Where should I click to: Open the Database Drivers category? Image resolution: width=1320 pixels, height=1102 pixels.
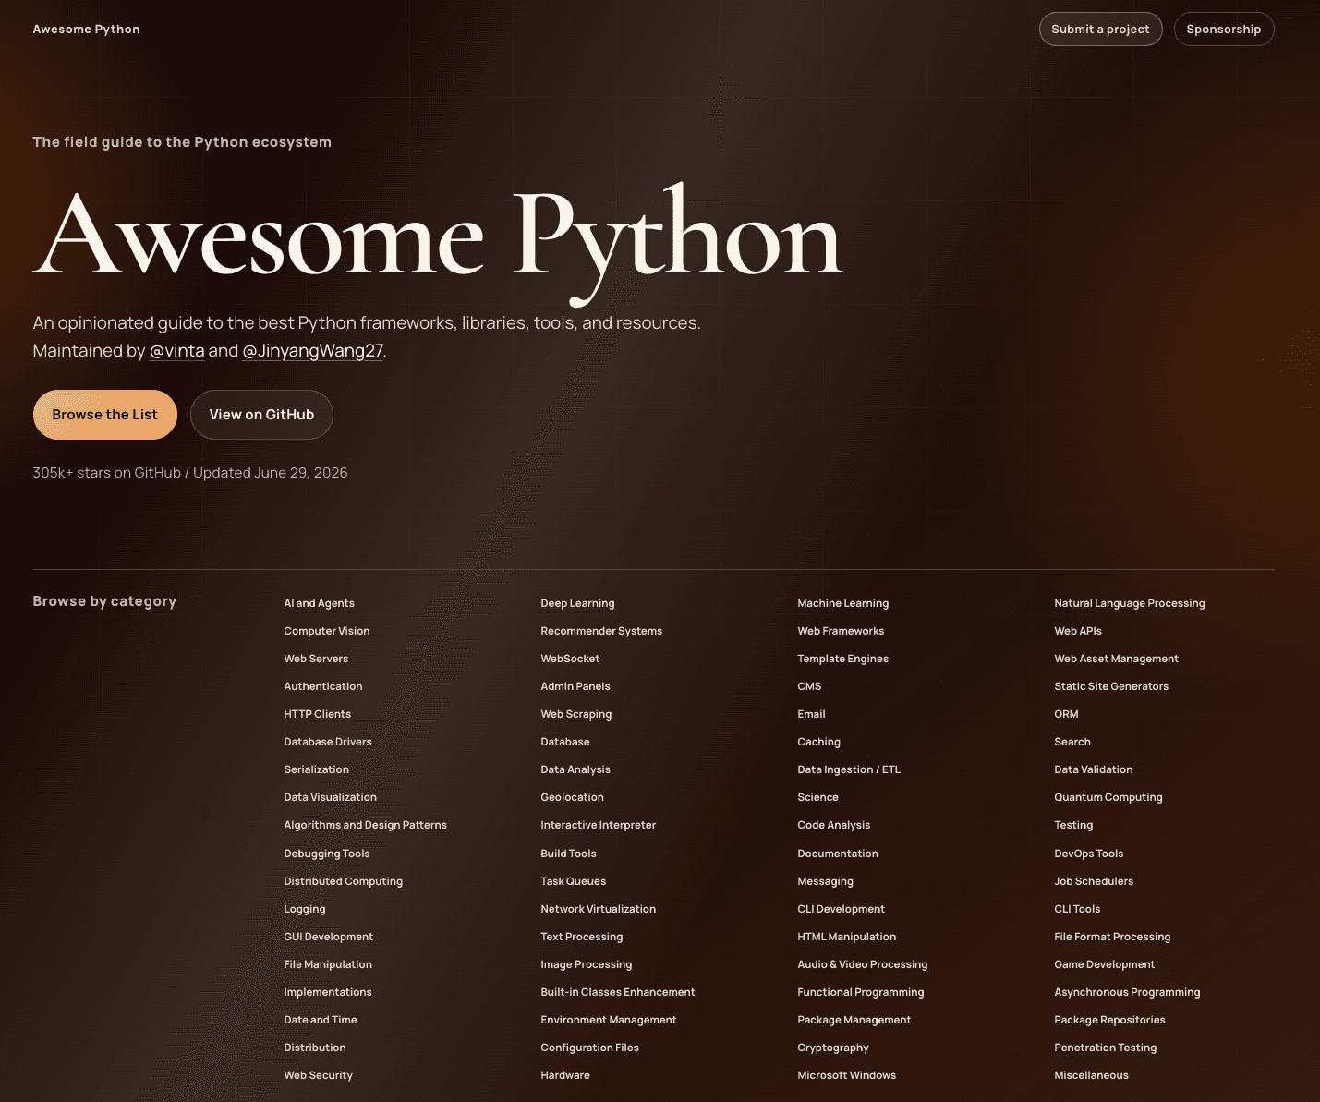tap(327, 742)
